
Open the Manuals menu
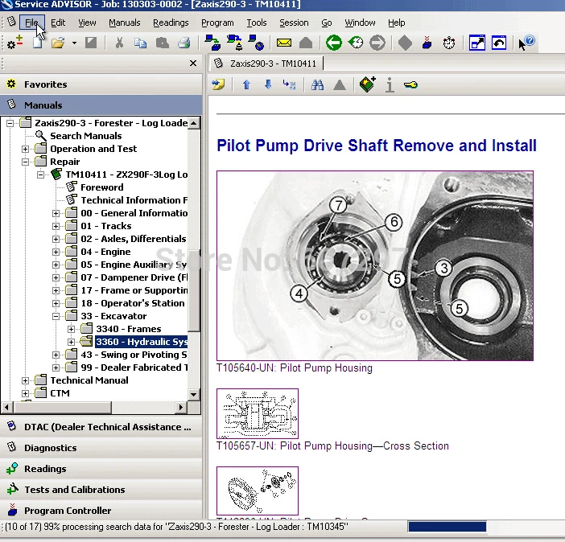tap(124, 23)
